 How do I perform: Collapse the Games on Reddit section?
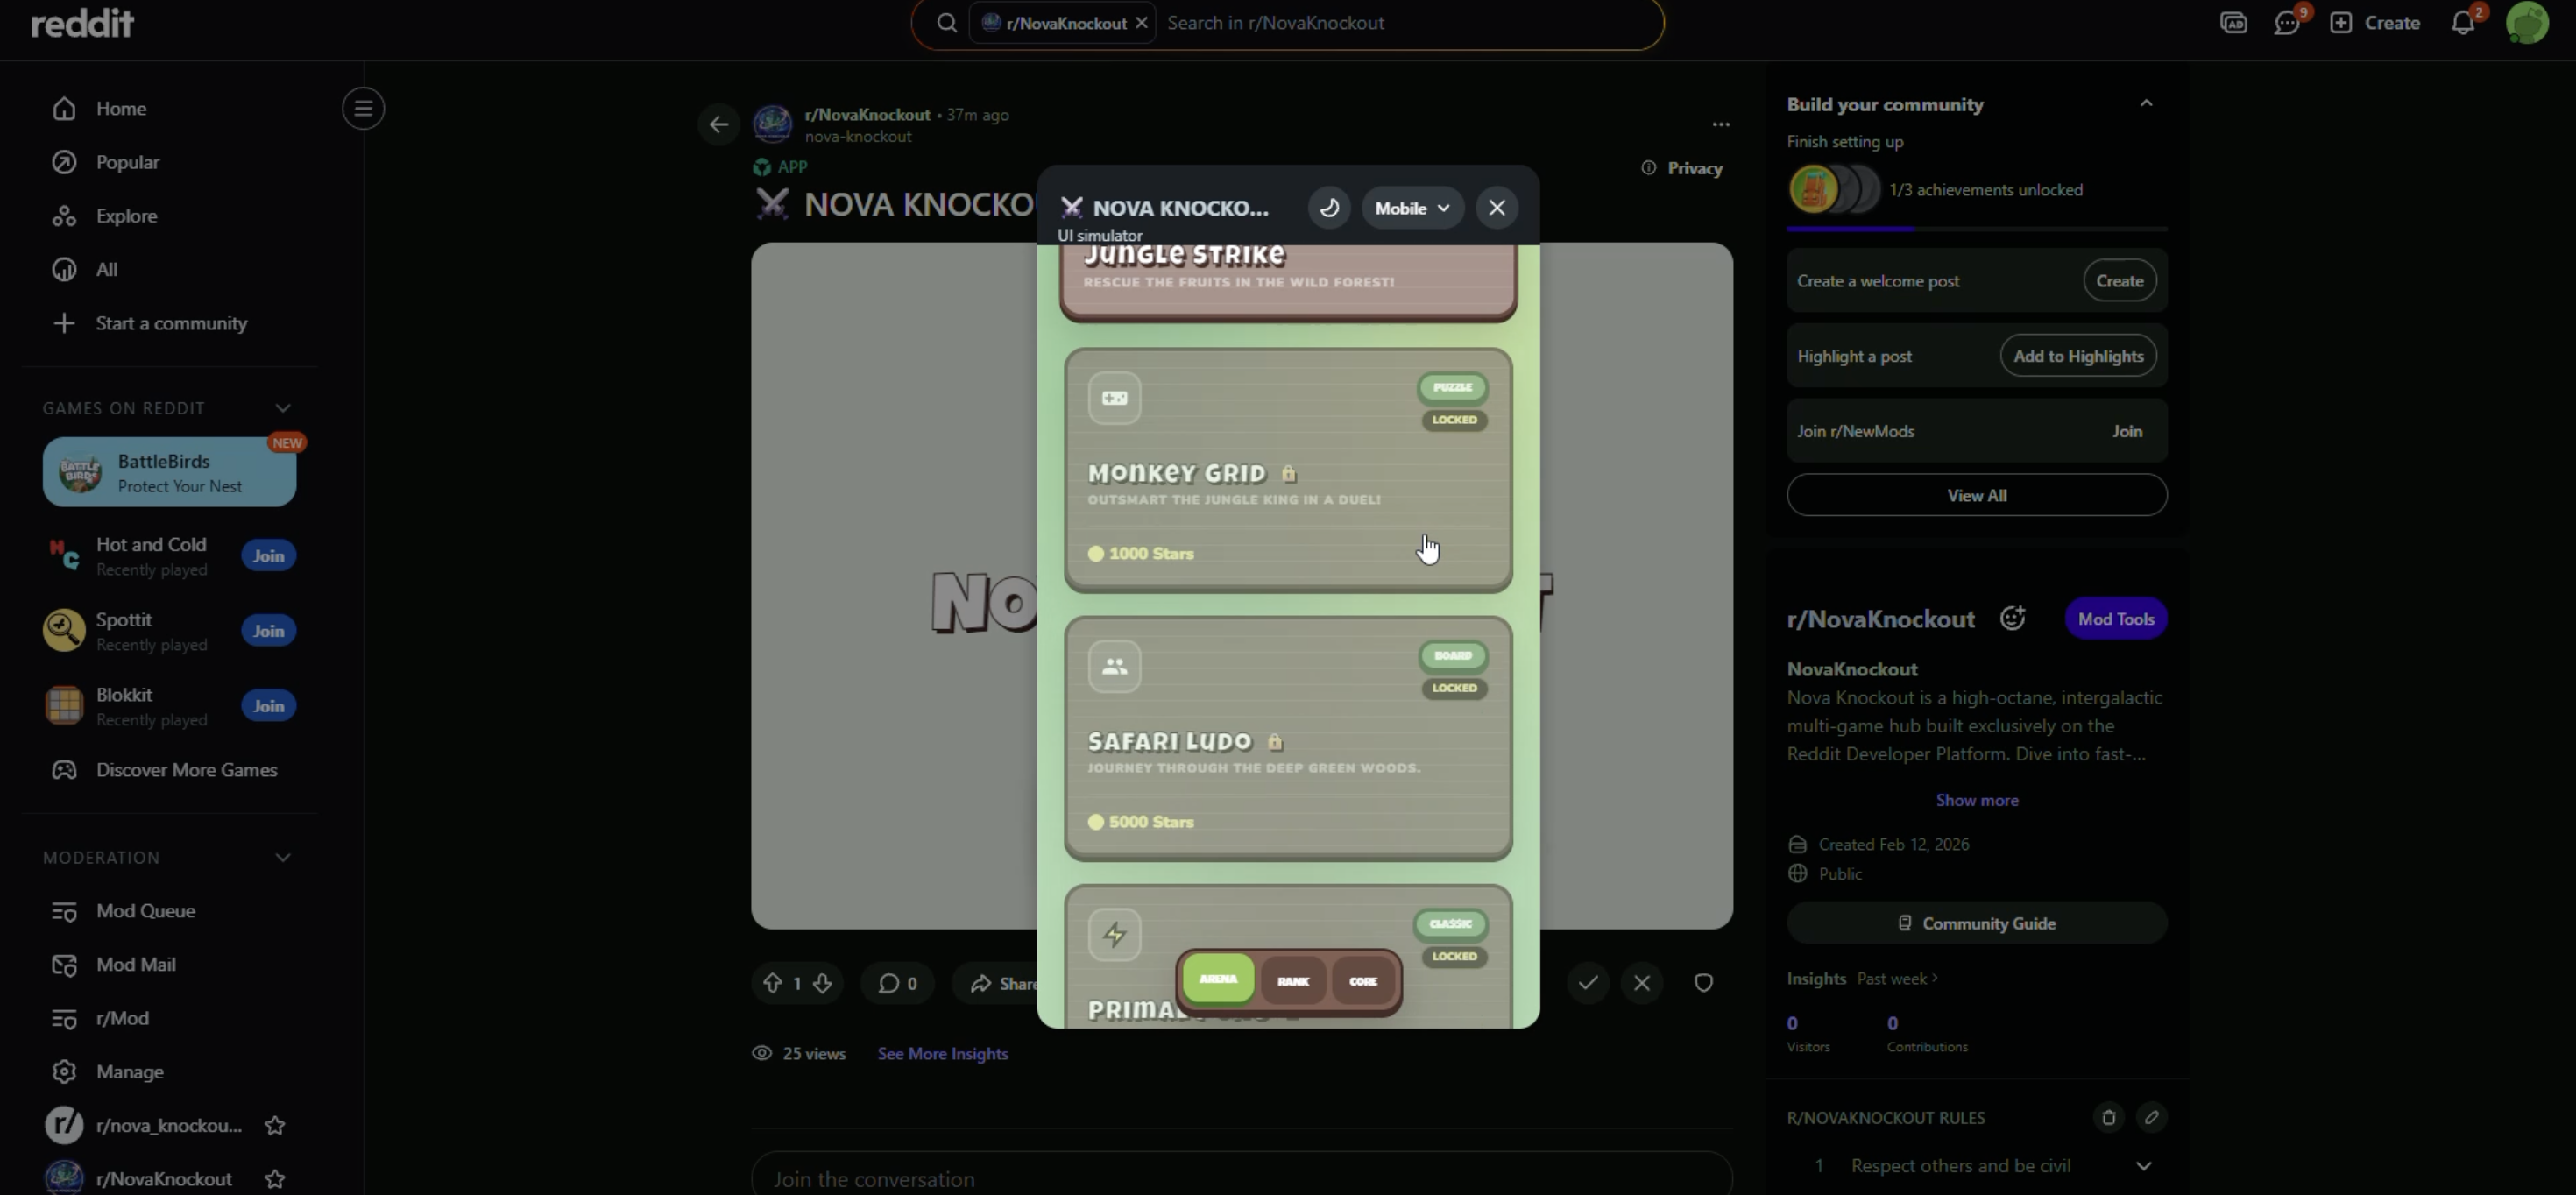tap(283, 408)
